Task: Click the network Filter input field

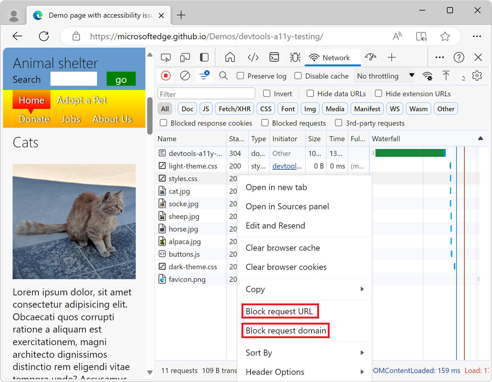Action: 206,93
